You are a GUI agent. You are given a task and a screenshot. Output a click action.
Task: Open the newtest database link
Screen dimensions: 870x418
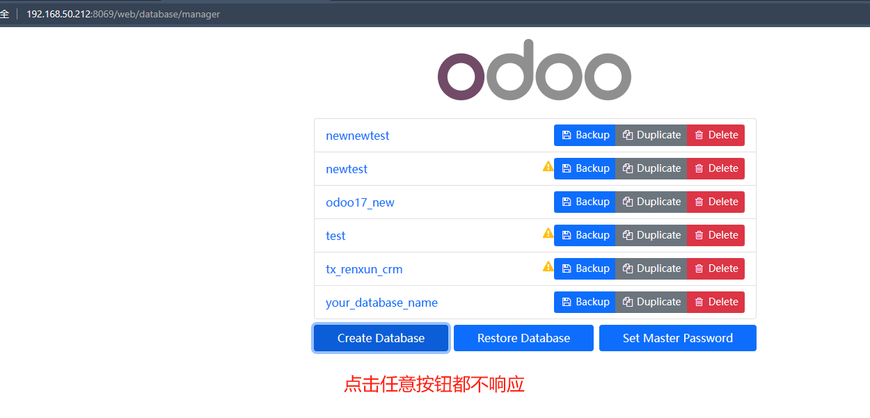coord(347,169)
